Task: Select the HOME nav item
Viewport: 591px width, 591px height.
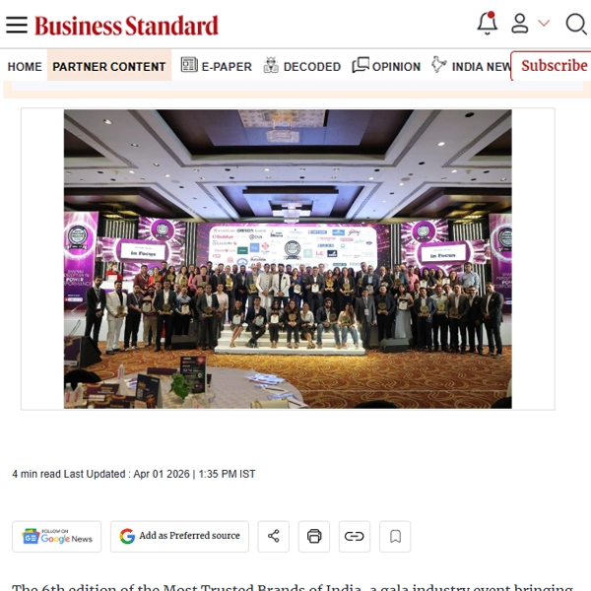Action: tap(25, 67)
